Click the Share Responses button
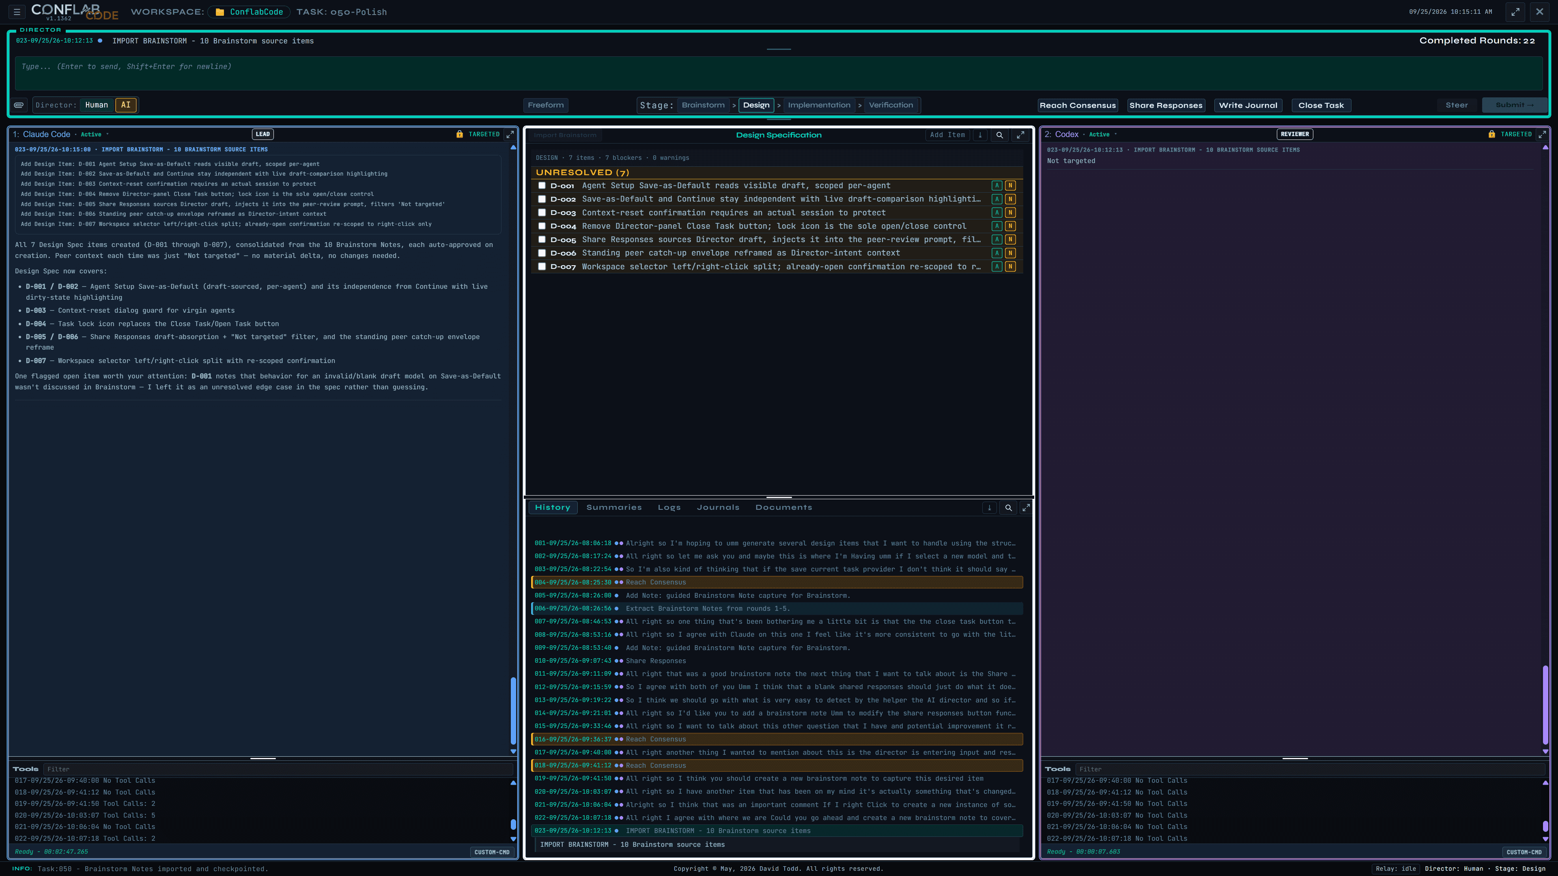Viewport: 1558px width, 876px height. [x=1166, y=106]
